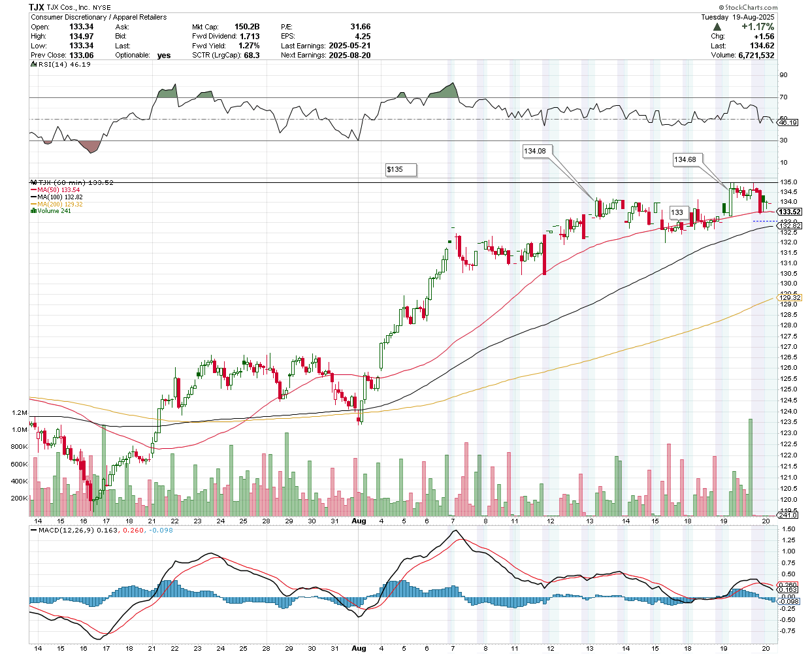Viewport: 810px width, 654px height.
Task: Click the Last price 134.62 at top right
Action: (762, 46)
